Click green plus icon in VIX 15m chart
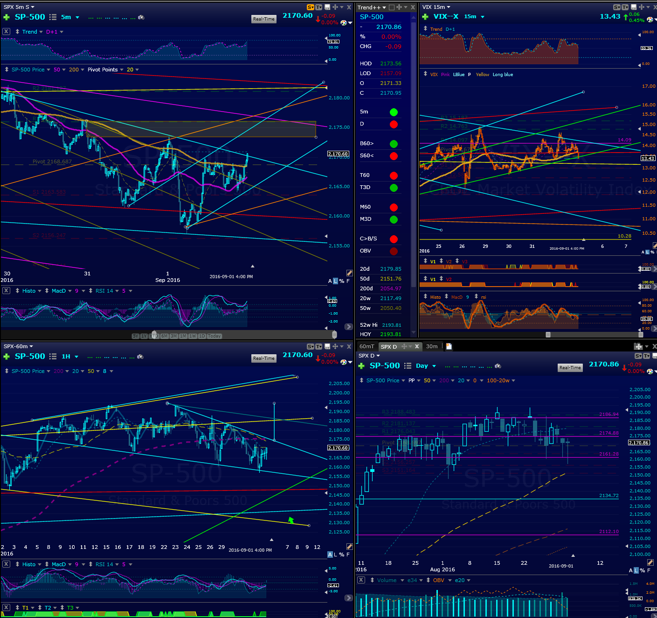This screenshot has height=618, width=657. 425,17
